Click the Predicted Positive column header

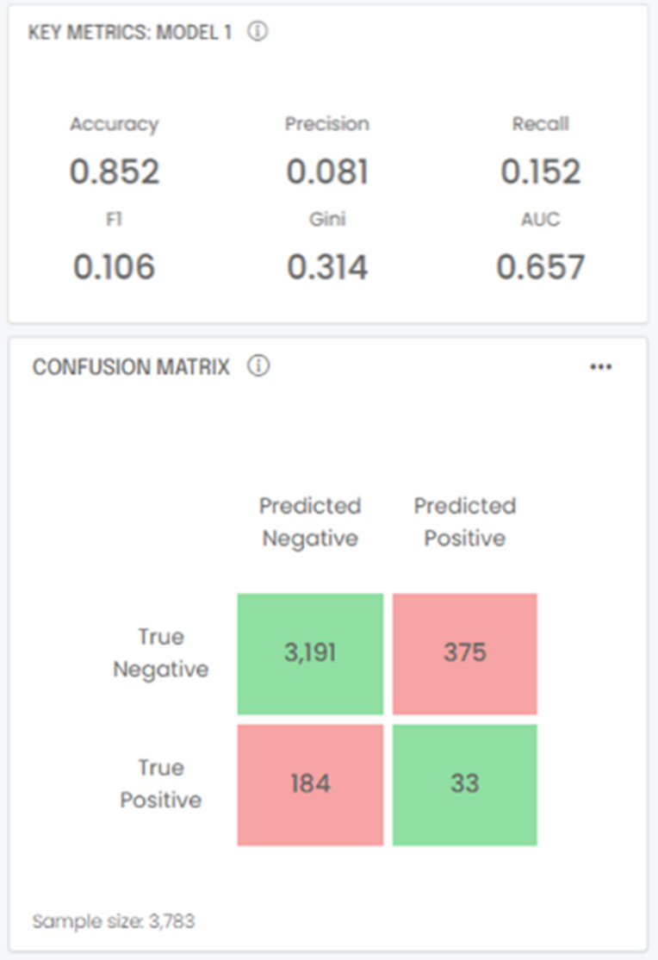pyautogui.click(x=464, y=521)
